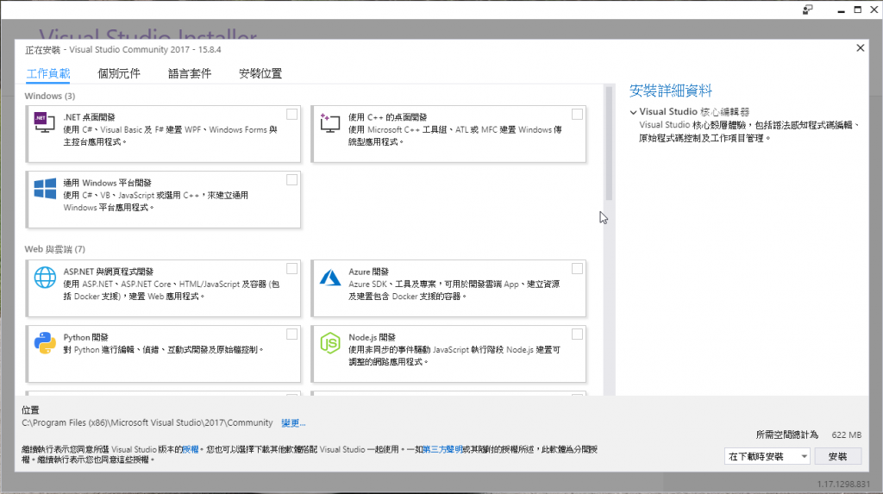This screenshot has width=883, height=494.
Task: Switch to the 個別元件 tab
Action: click(x=119, y=73)
